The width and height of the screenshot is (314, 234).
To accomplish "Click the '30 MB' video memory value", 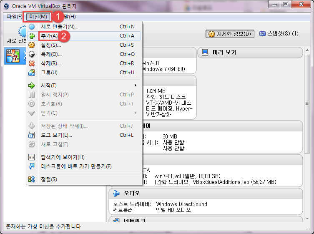I will (170, 136).
